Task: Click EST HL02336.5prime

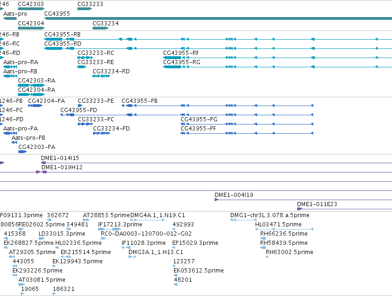Action: click(78, 243)
